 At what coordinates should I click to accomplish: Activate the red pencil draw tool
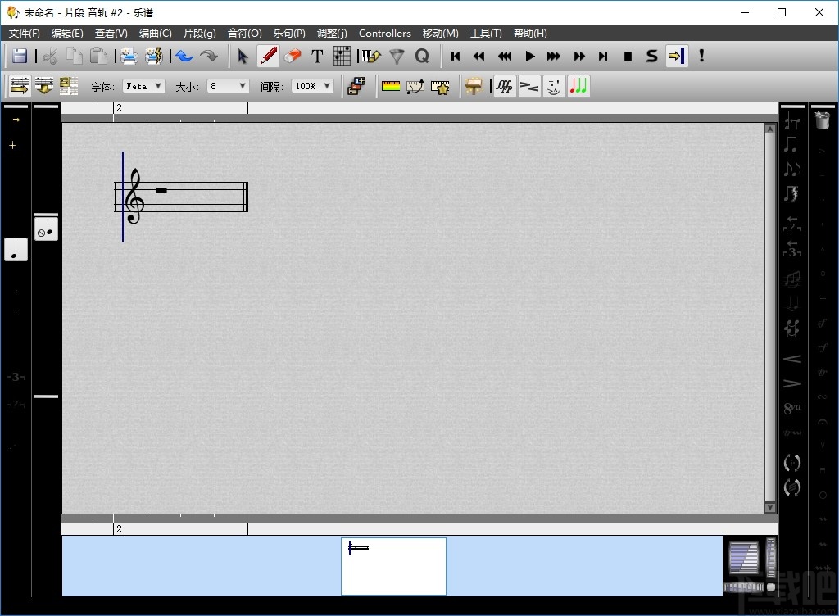click(268, 56)
